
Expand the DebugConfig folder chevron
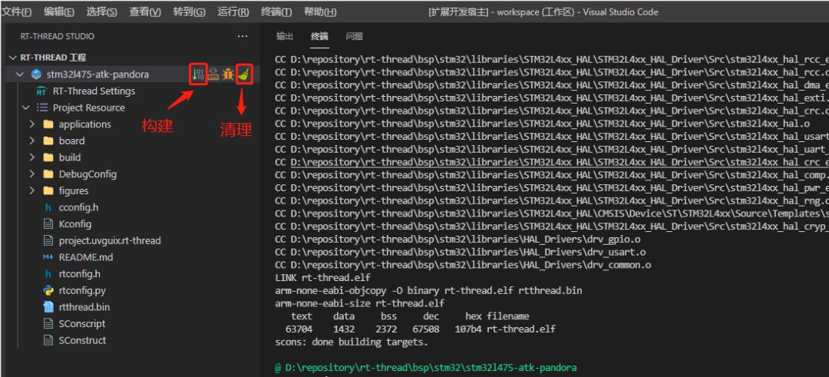[32, 174]
